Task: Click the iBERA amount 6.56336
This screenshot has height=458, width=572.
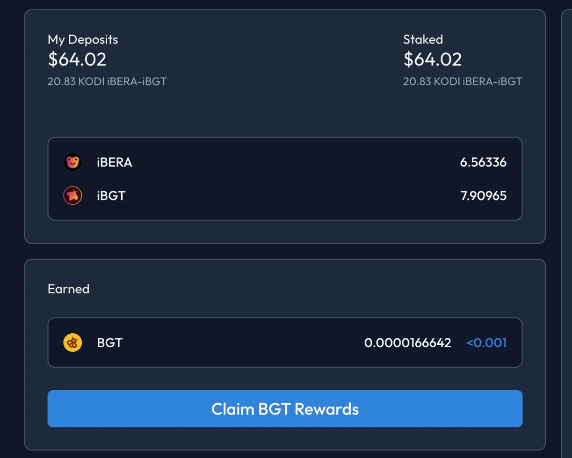Action: [483, 162]
